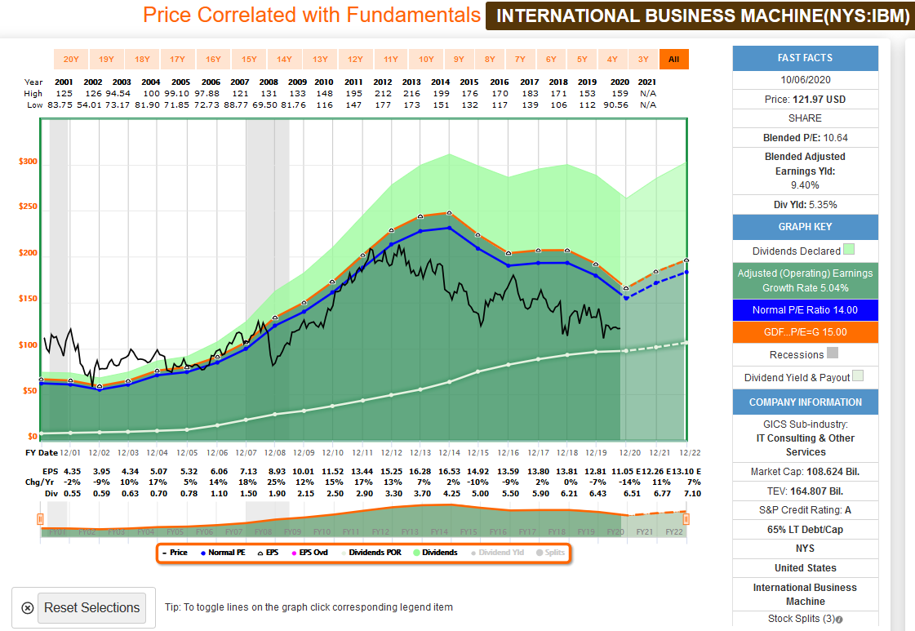Screen dimensions: 915x631
Task: Click the S&P Credit Rating: A row
Action: [806, 510]
